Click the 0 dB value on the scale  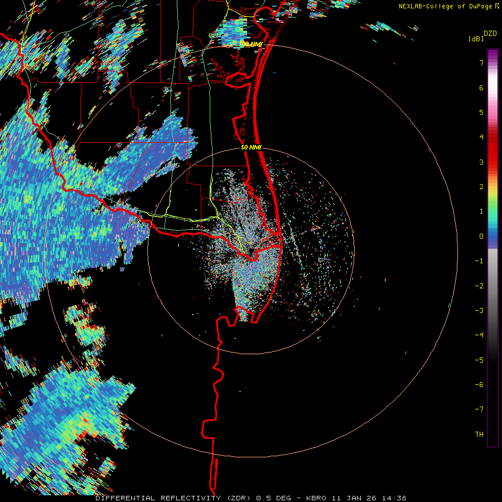481,236
